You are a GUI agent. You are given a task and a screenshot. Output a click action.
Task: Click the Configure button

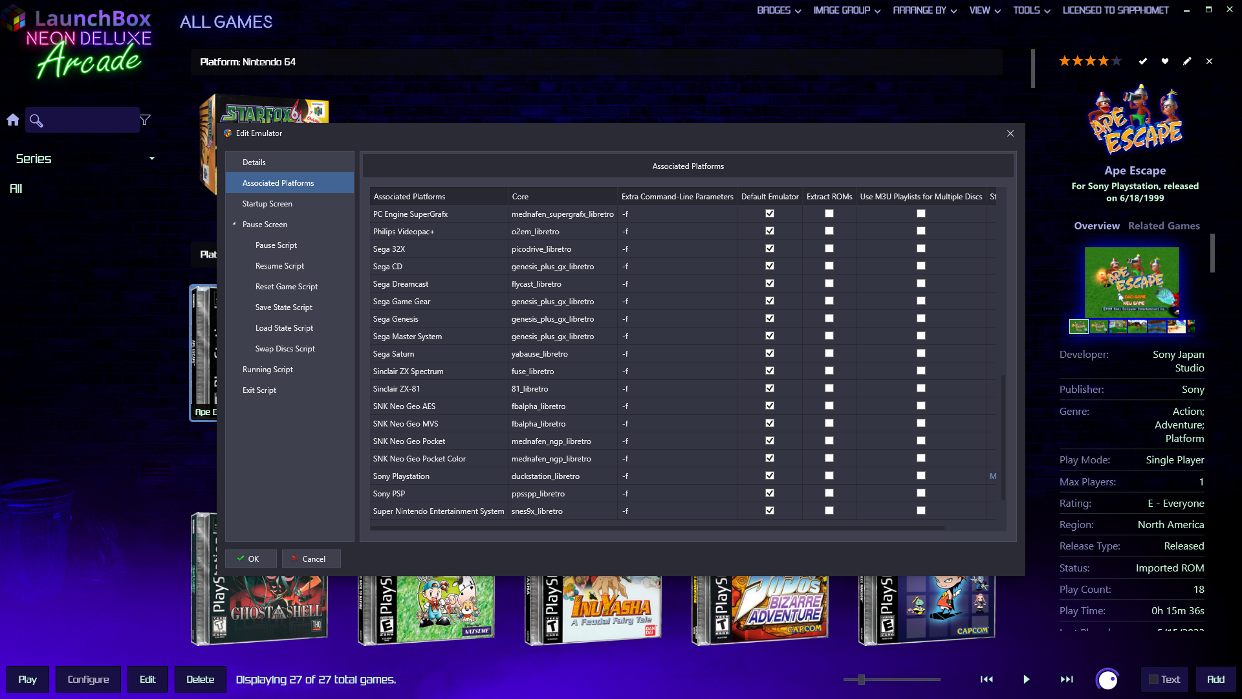(x=89, y=680)
